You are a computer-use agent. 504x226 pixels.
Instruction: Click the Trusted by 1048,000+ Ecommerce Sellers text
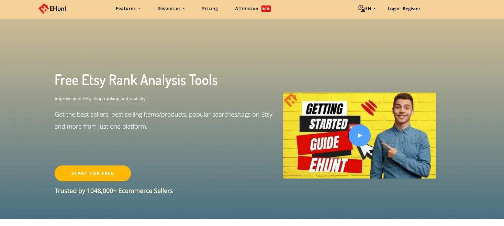click(x=114, y=191)
